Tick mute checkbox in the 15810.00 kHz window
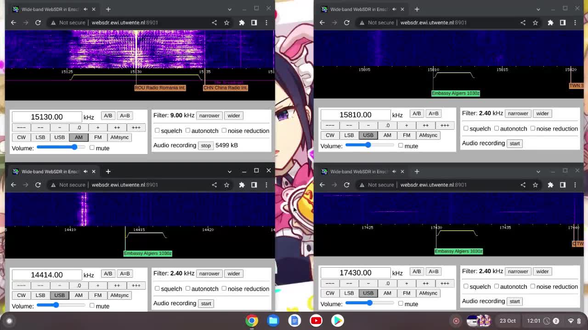The width and height of the screenshot is (588, 330). pyautogui.click(x=401, y=146)
